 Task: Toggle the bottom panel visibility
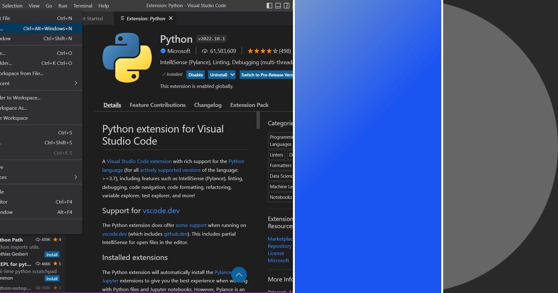[278, 5]
